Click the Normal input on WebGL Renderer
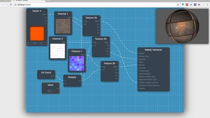The width and height of the screenshot is (210, 118). pos(138,65)
